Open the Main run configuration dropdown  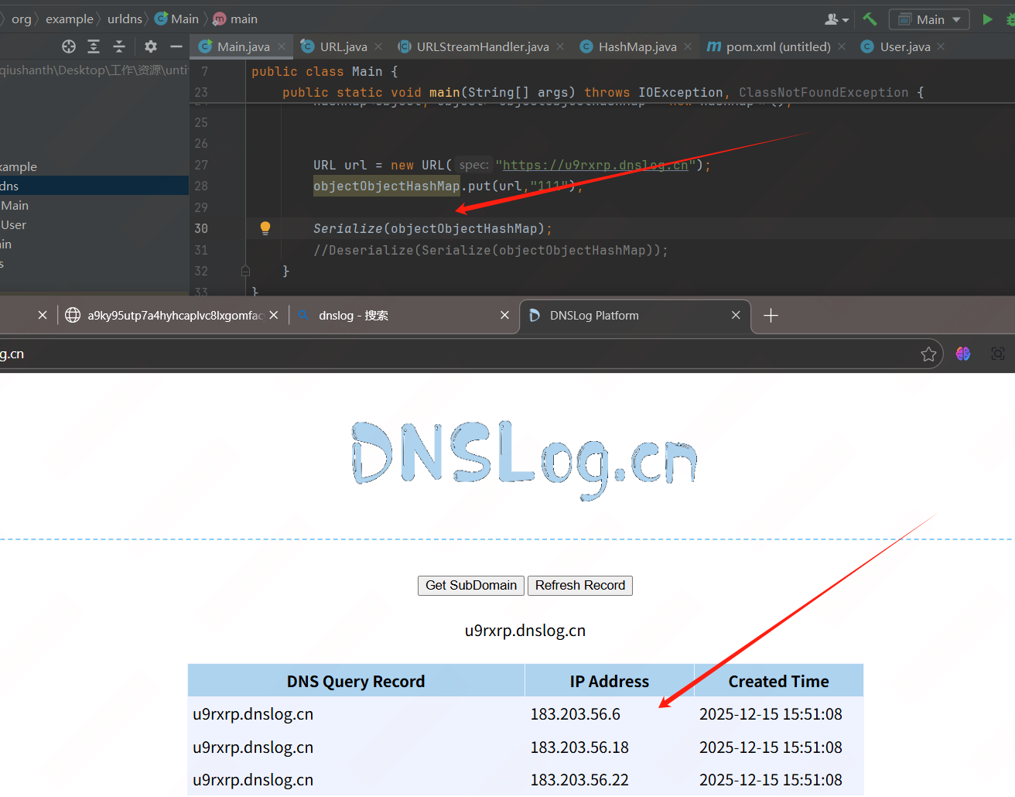929,19
